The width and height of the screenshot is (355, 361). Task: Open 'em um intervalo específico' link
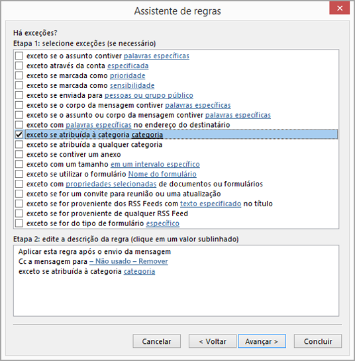click(x=155, y=165)
